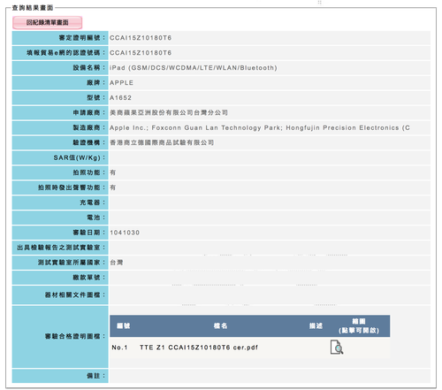This screenshot has width=442, height=390.
Task: Click the SAR值(W/Kg) field label
Action: 80,157
